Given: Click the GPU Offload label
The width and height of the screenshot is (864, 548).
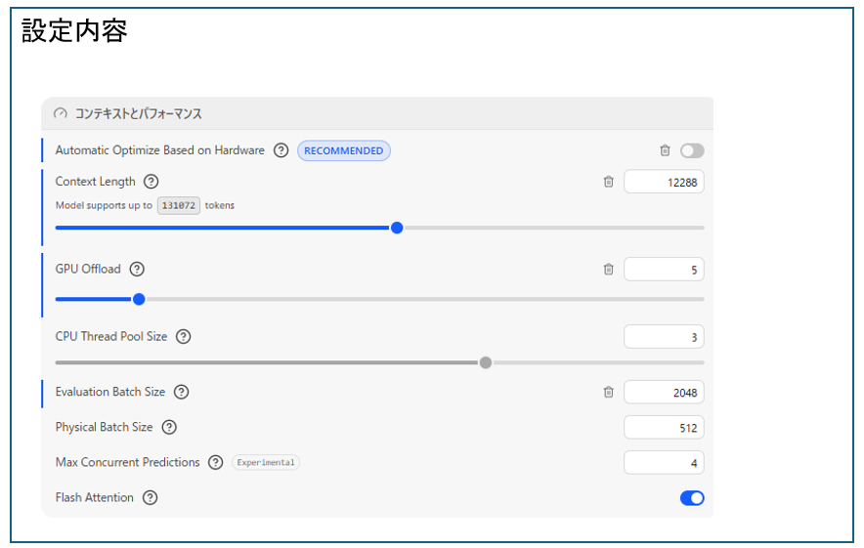Looking at the screenshot, I should point(88,269).
